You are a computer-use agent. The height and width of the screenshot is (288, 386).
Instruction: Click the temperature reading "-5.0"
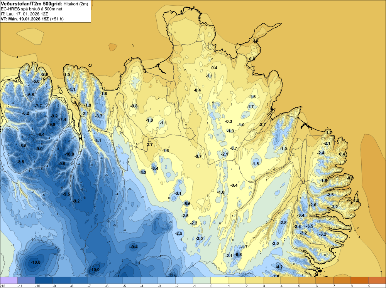pyautogui.click(x=36, y=81)
